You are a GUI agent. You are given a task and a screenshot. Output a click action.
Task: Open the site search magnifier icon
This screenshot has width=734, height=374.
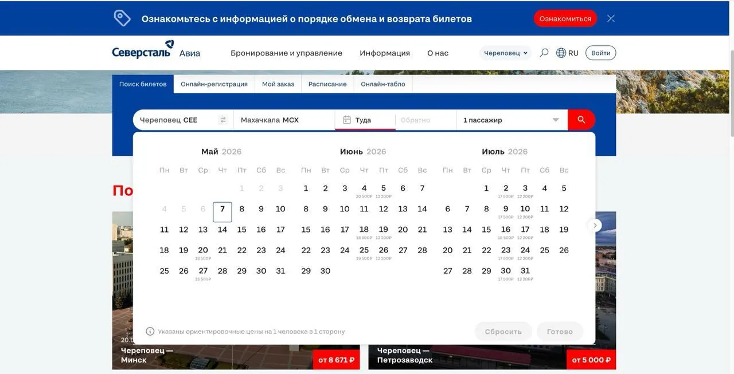pos(544,53)
